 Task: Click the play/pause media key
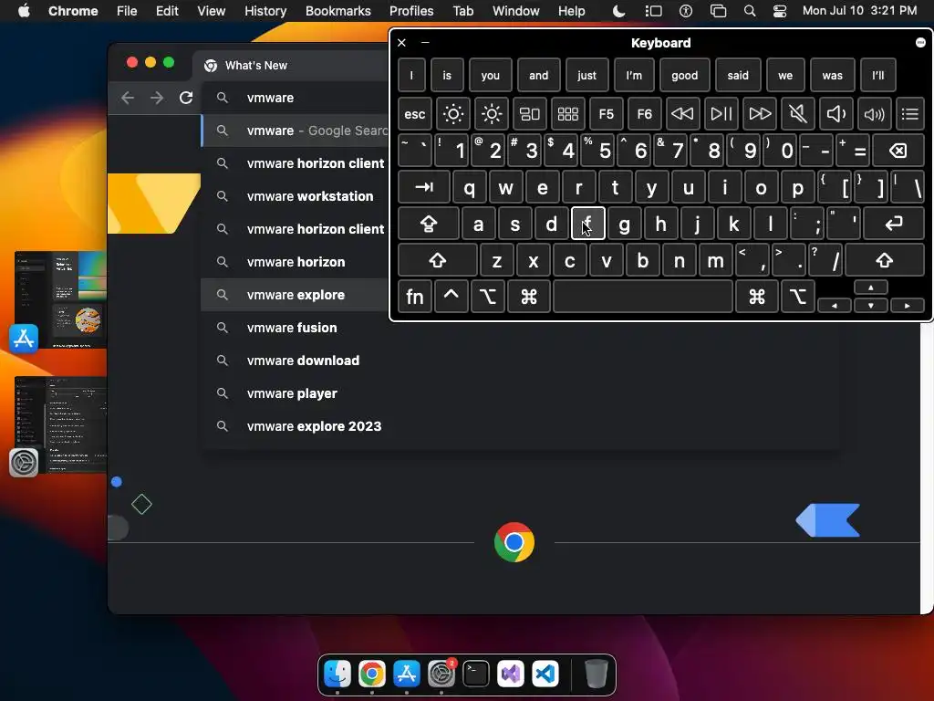[721, 113]
